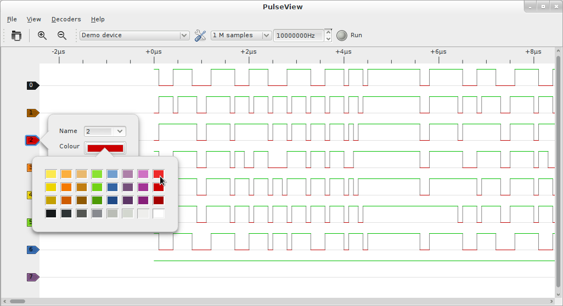Open the Decoders menu
The image size is (563, 306).
point(66,19)
